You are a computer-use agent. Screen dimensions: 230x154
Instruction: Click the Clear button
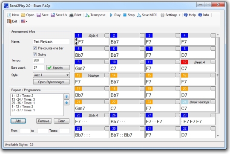61,121
